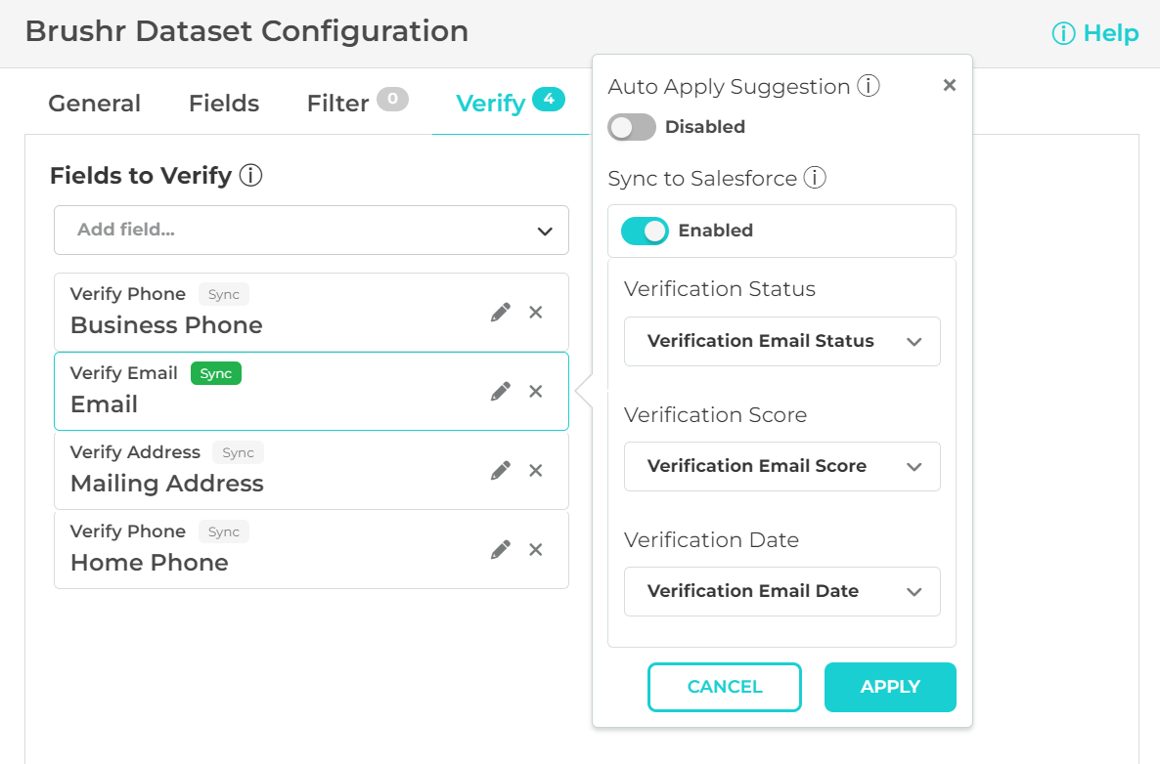Click pencil icon for Email field

[x=501, y=392]
